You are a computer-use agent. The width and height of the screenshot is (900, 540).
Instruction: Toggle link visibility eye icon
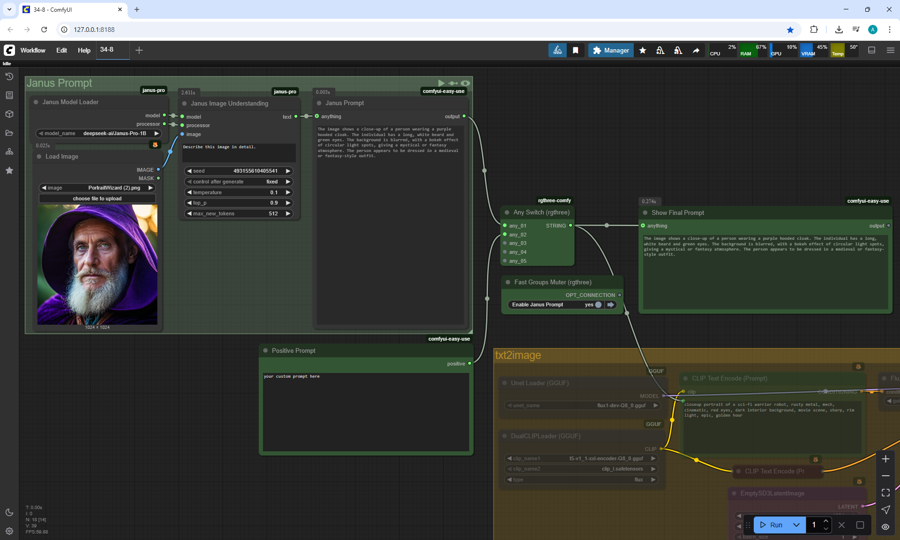(885, 526)
